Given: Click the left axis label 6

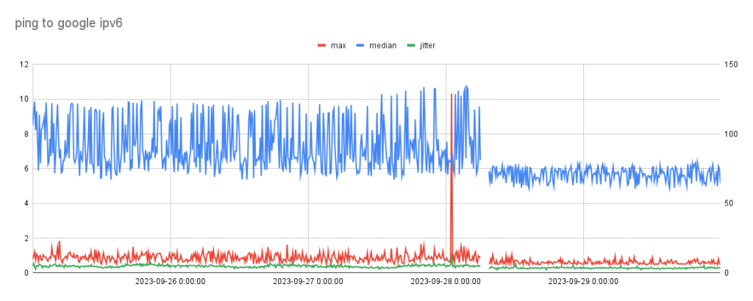Looking at the screenshot, I should coord(26,169).
